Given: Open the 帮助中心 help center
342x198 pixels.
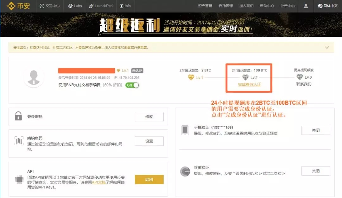Looking at the screenshot, I should [x=267, y=6].
